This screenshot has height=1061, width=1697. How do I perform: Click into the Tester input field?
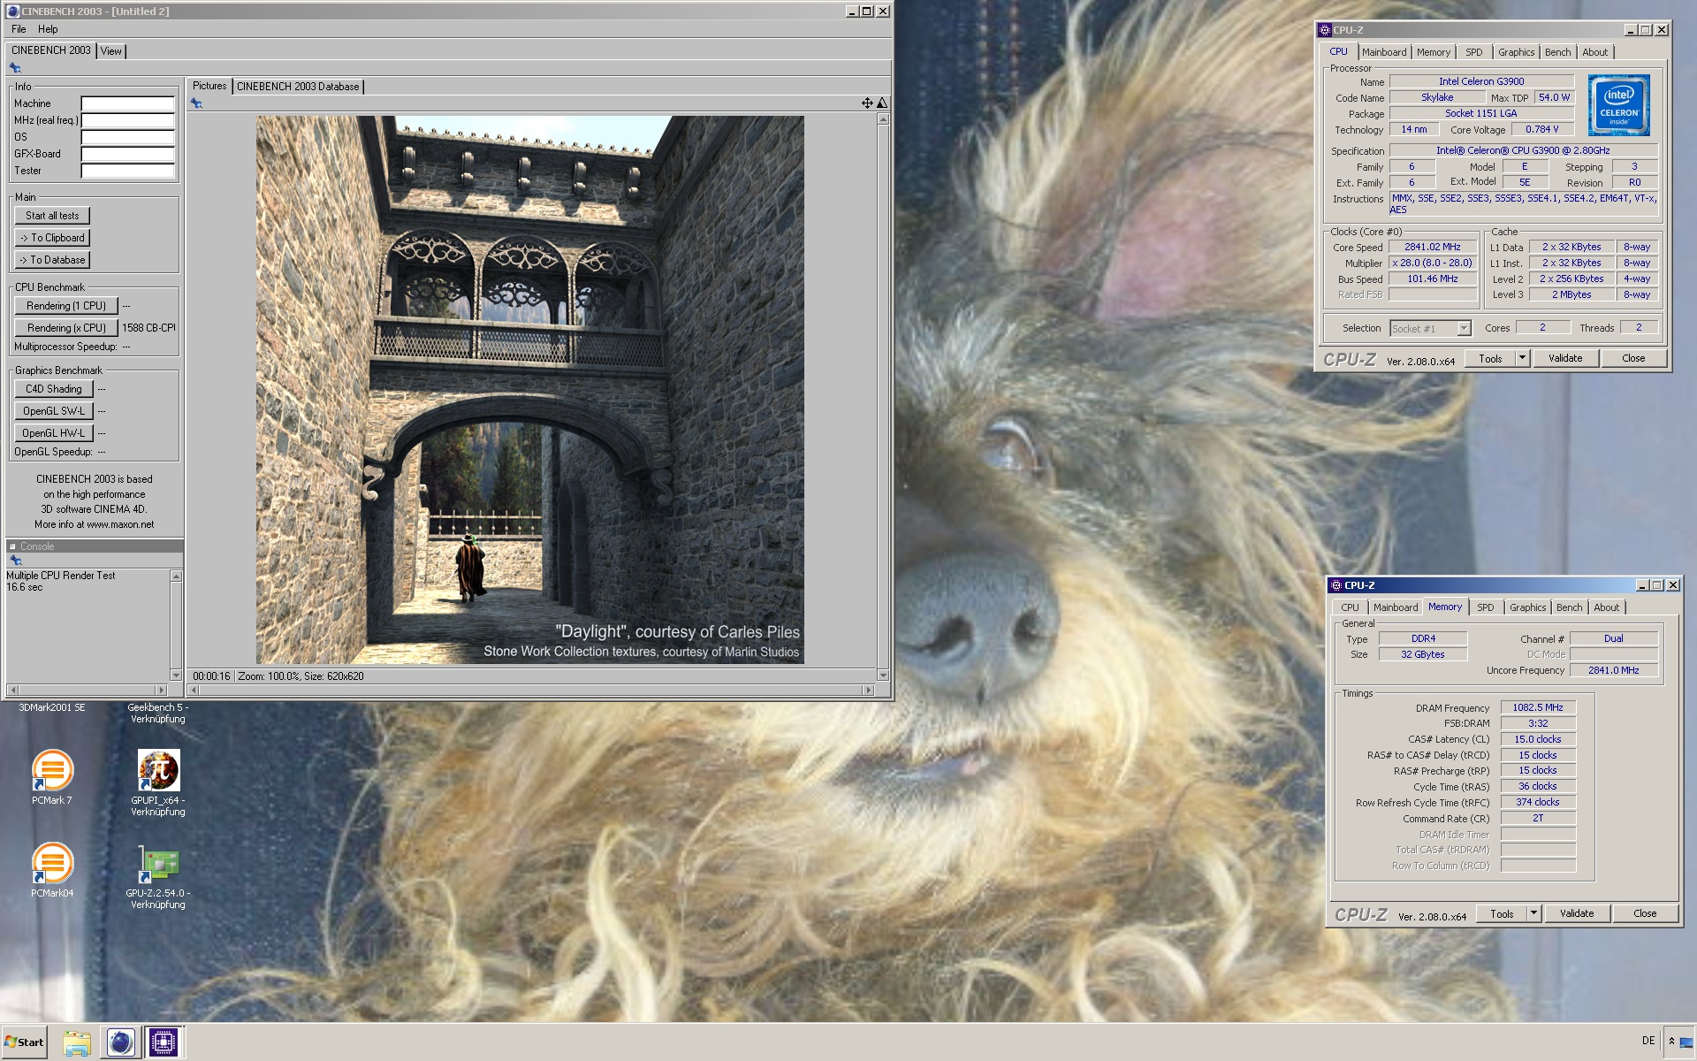128,171
